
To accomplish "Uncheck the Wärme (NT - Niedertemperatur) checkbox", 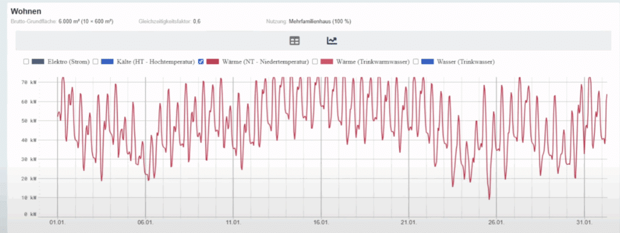I will [x=200, y=62].
